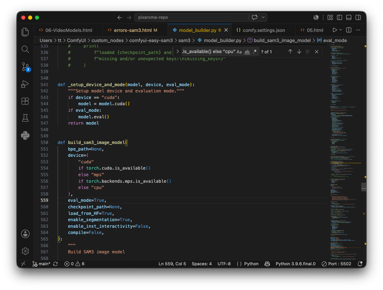The height and width of the screenshot is (290, 383).
Task: Toggle Use Regular Expression in find widget
Action: [255, 52]
